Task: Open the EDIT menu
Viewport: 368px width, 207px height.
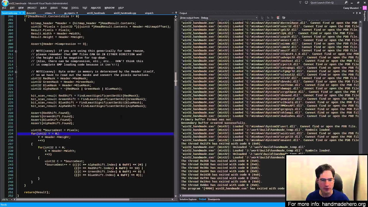Action: (12, 8)
